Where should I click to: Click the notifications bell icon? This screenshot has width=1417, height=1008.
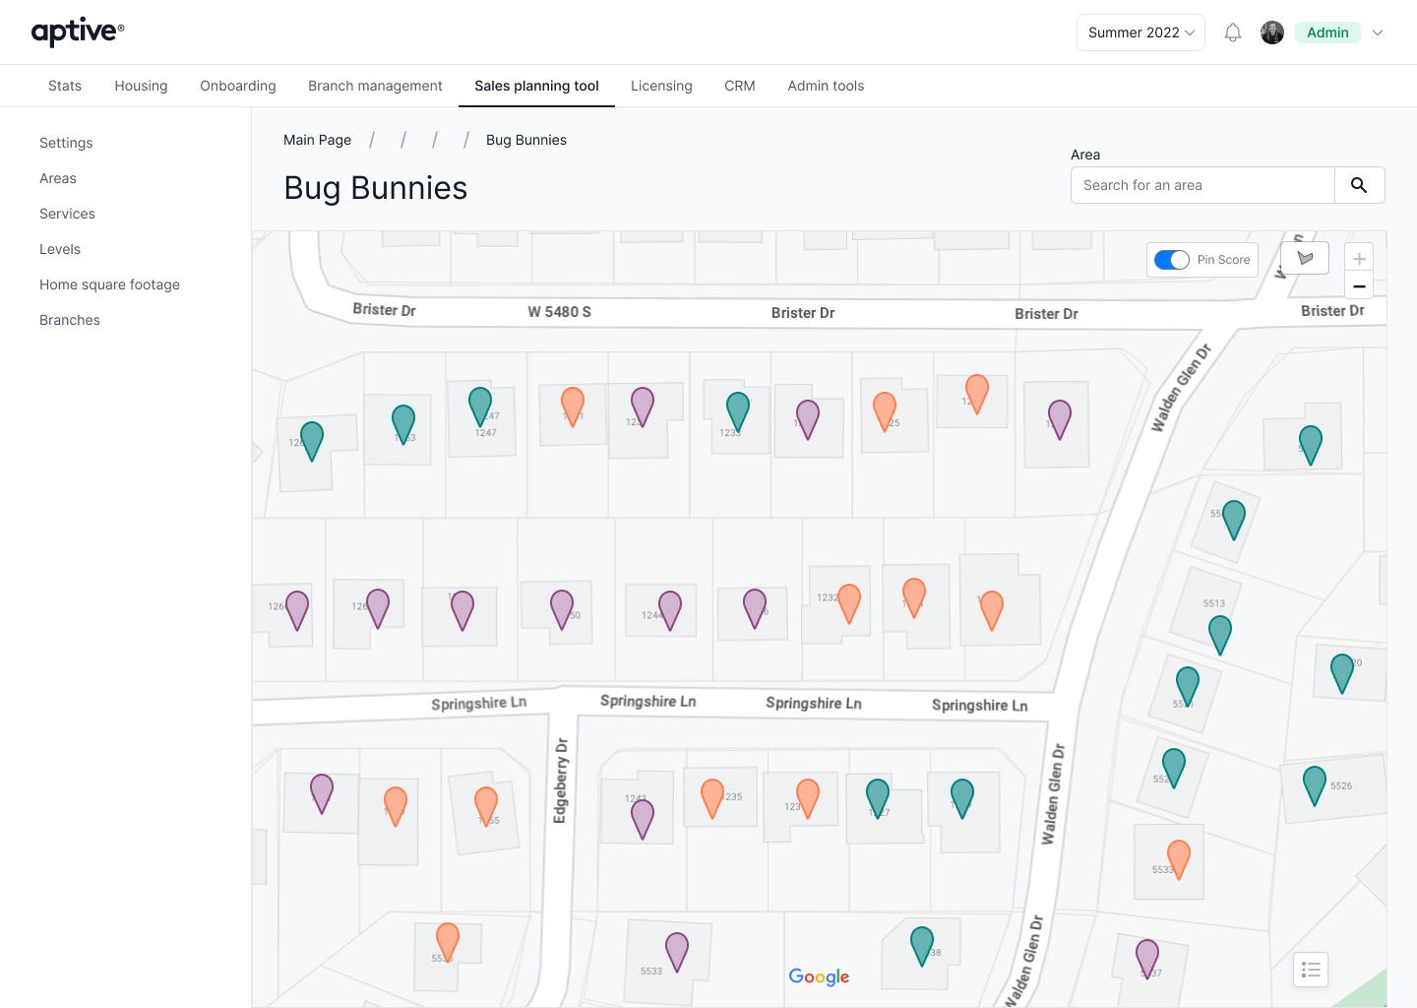[1233, 32]
